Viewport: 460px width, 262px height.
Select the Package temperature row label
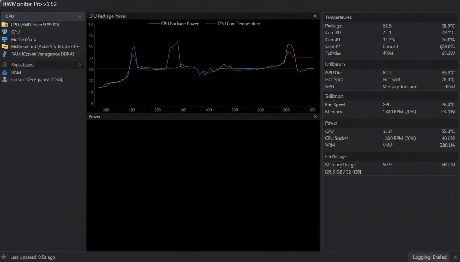pos(333,26)
